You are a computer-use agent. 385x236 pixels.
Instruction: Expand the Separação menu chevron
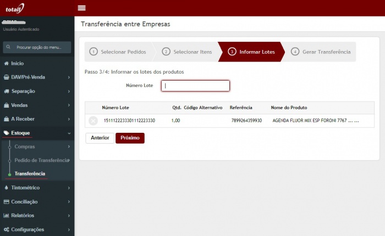pyautogui.click(x=69, y=91)
